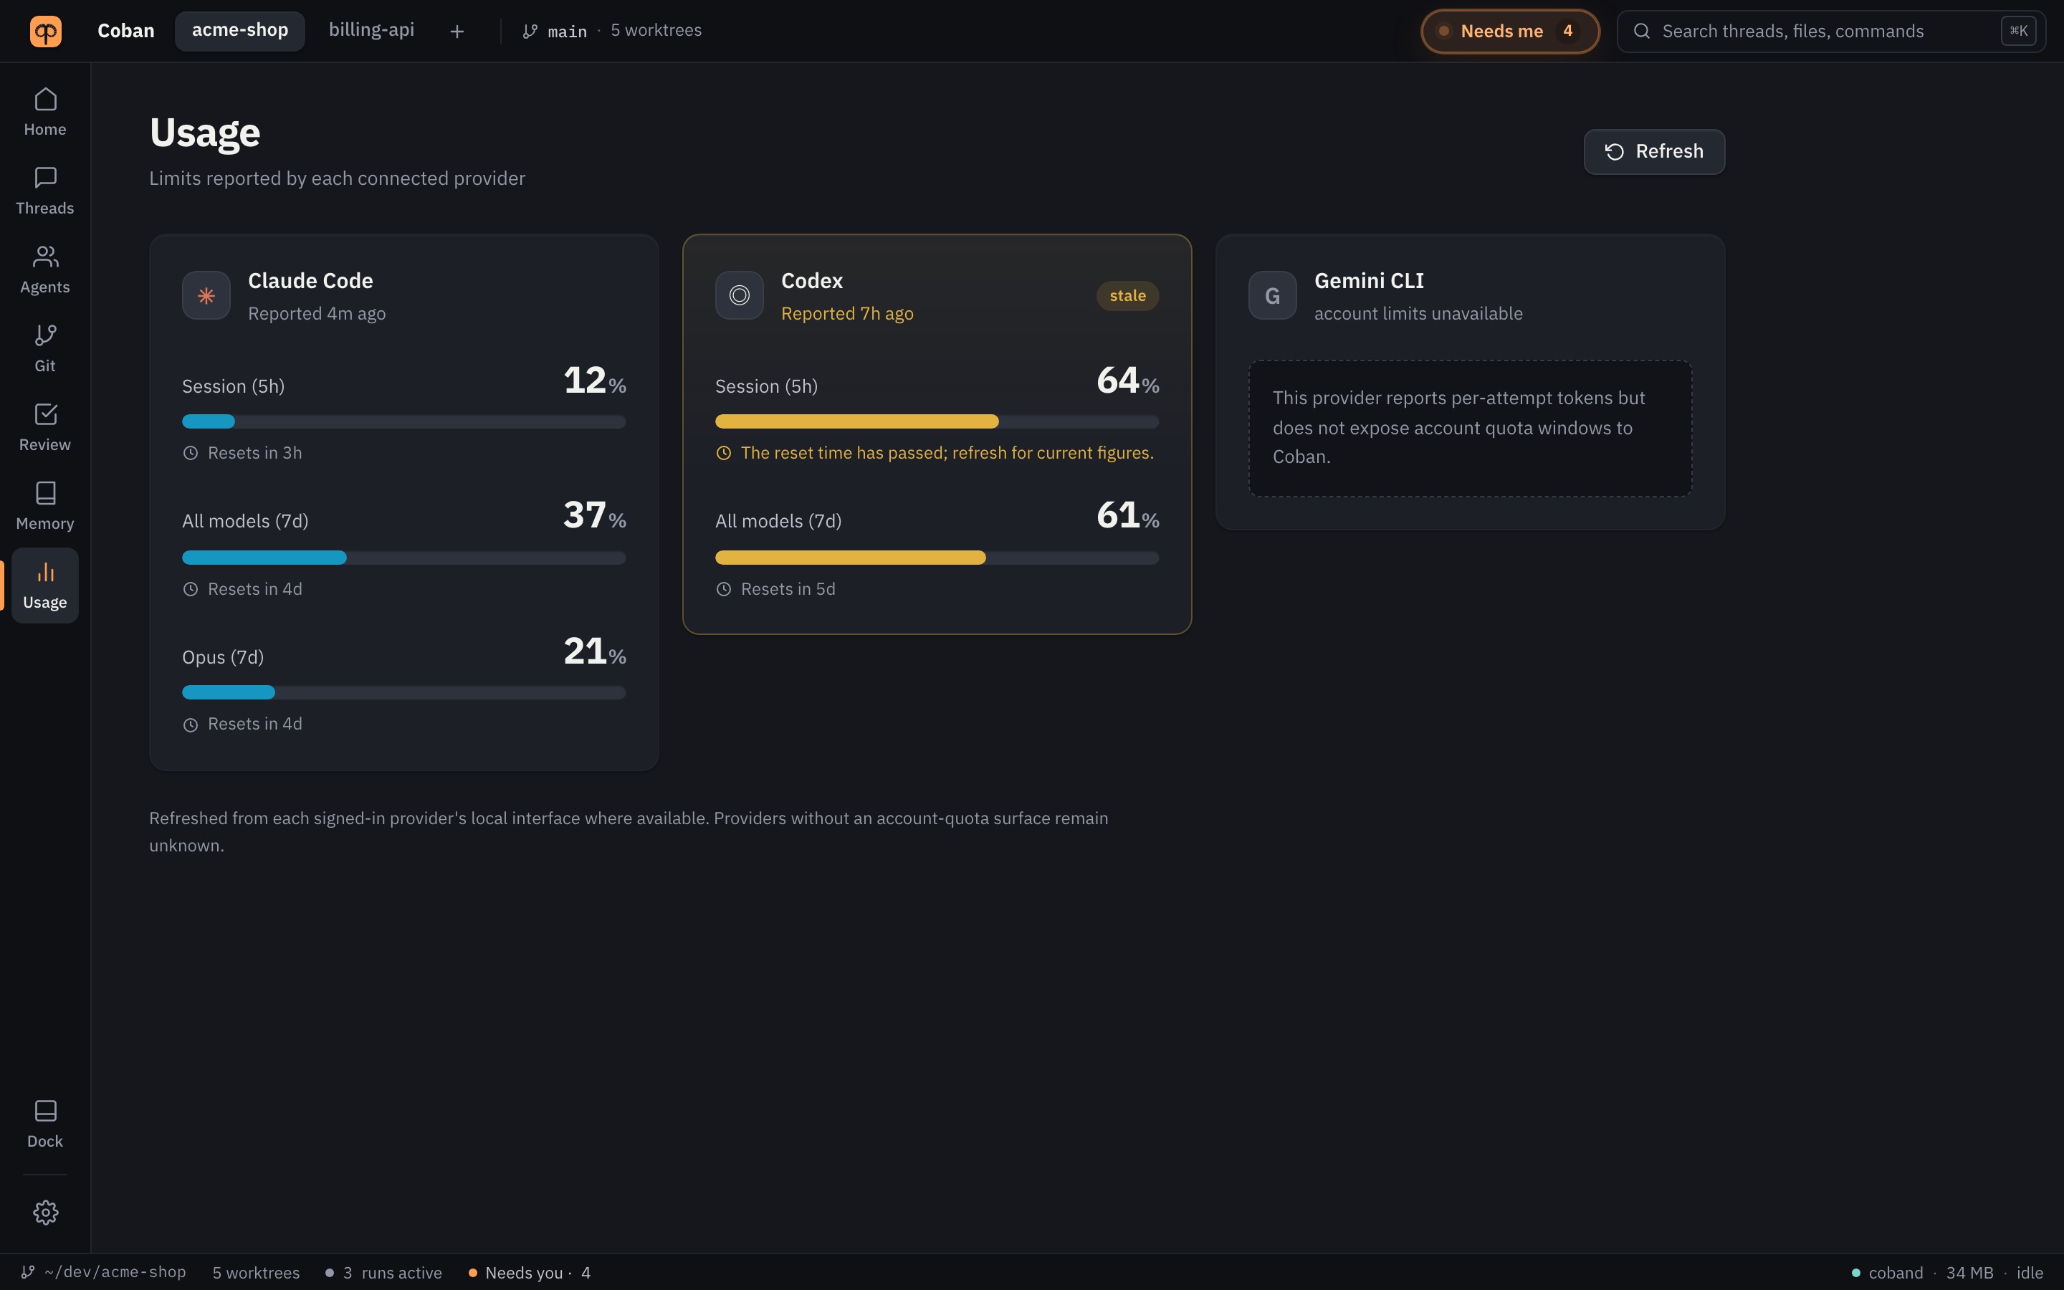
Task: Open settings via gear icon
Action: coord(45,1213)
